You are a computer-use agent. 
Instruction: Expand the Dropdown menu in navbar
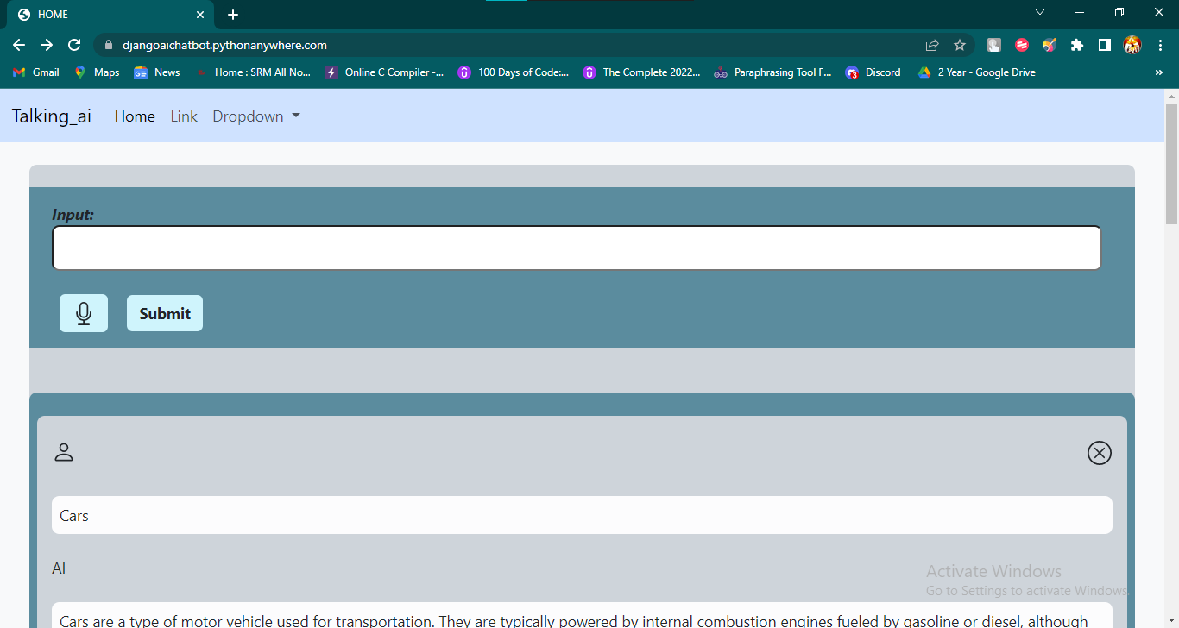tap(256, 116)
